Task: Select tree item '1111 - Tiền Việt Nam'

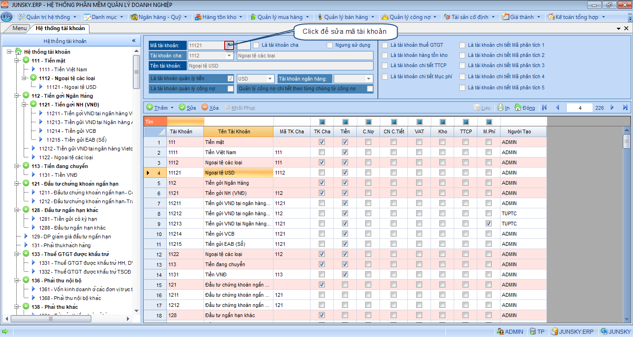Action: (63, 69)
